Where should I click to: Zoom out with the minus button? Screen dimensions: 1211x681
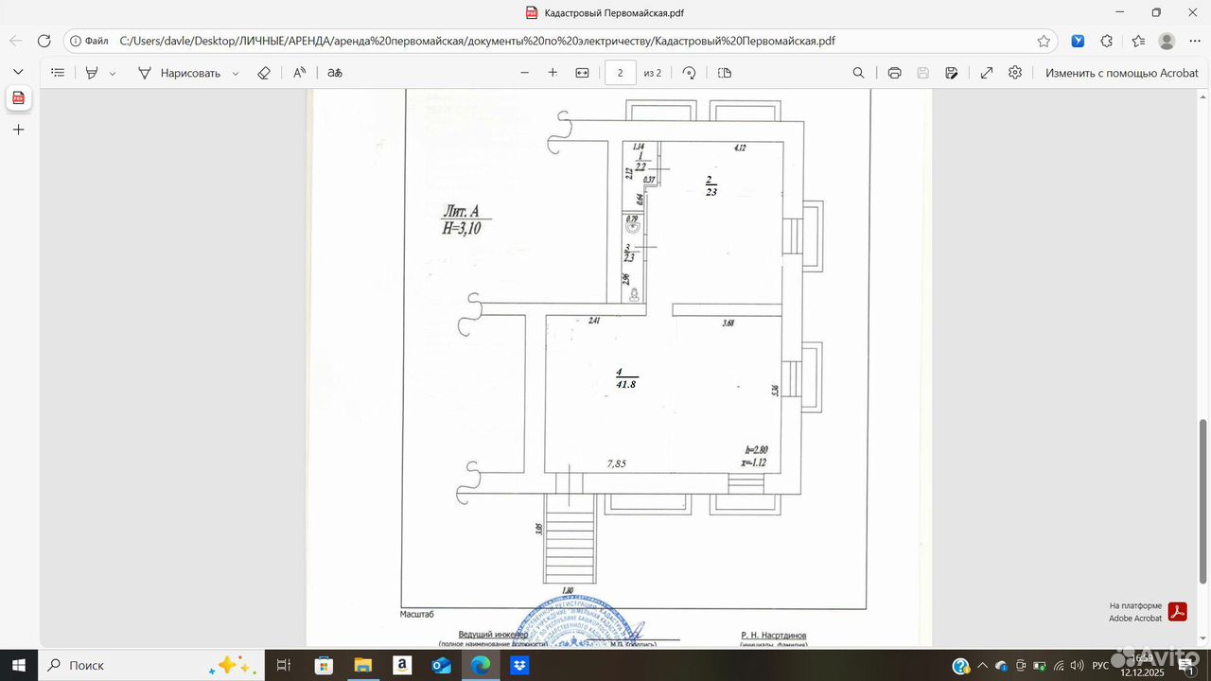524,73
